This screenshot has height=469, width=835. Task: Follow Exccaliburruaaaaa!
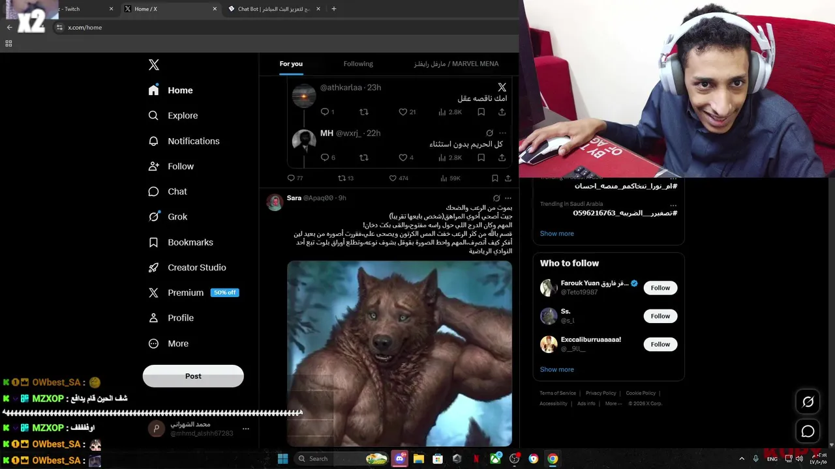tap(660, 344)
